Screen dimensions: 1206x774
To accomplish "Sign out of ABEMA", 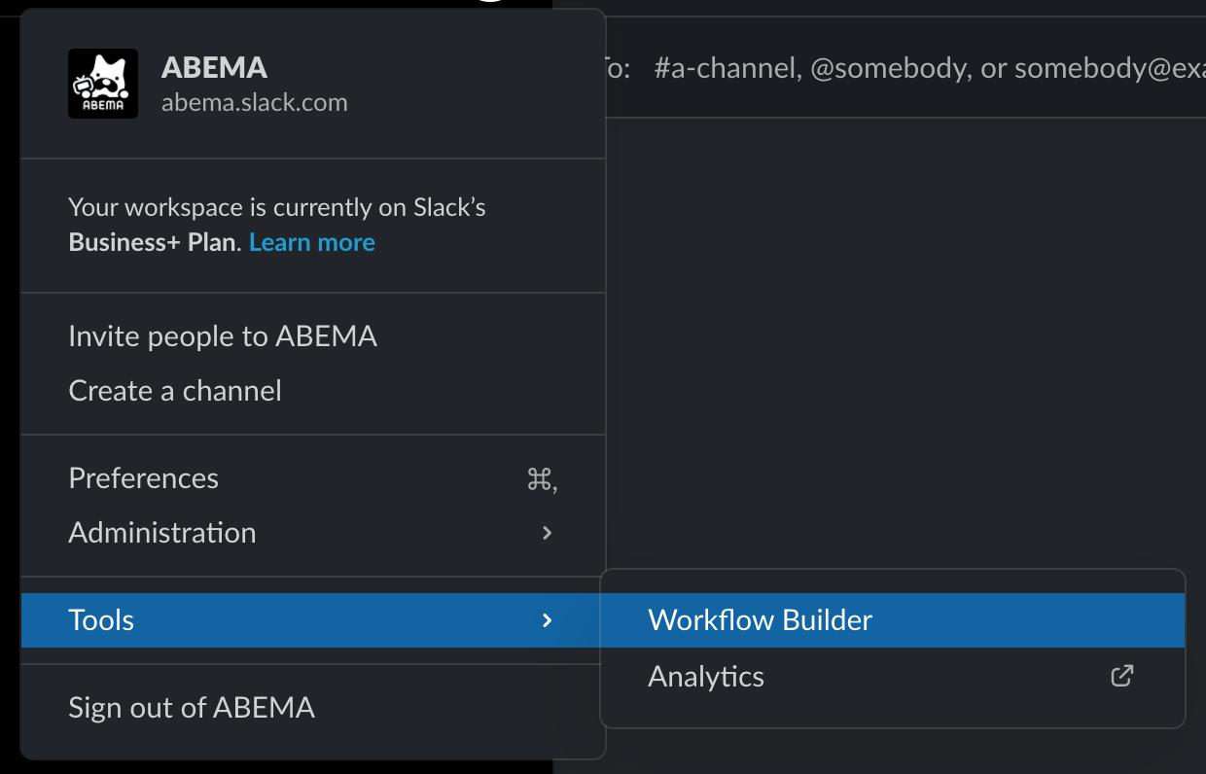I will coord(313,708).
